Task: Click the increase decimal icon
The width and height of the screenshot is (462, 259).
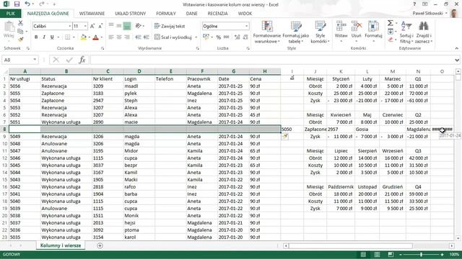Action: point(237,37)
